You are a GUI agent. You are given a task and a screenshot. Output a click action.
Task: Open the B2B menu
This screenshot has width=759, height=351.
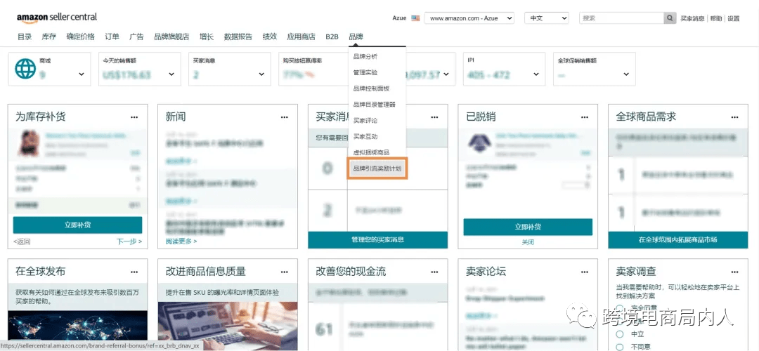tap(332, 37)
